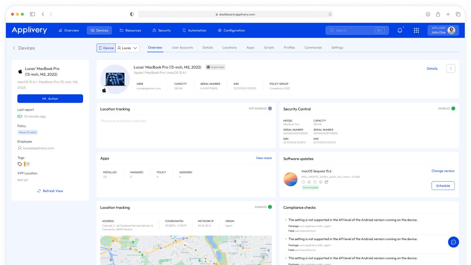Click the blue chat support bubble
471x265 pixels.
453,242
